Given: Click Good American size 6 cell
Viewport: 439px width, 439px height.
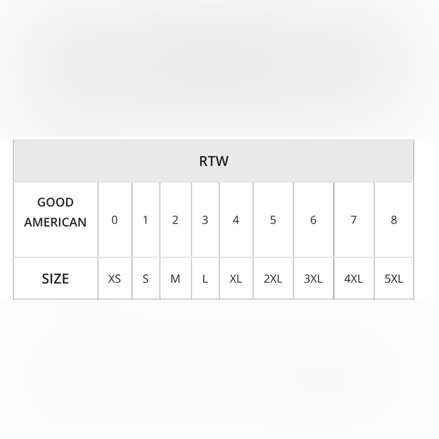Looking at the screenshot, I should coord(313,220).
